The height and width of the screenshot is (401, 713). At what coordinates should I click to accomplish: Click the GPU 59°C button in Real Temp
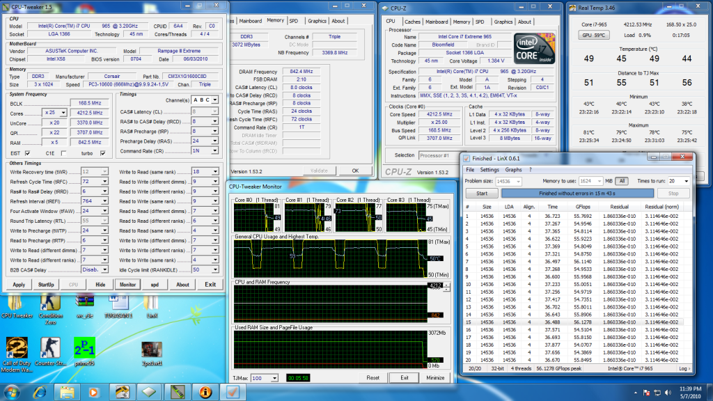[x=593, y=35]
